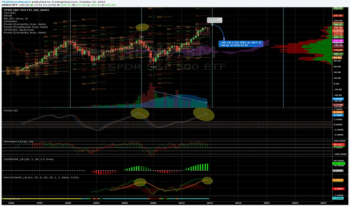350x206 pixels.
Task: Click the 80.00 price axis label
Action: pos(337,61)
